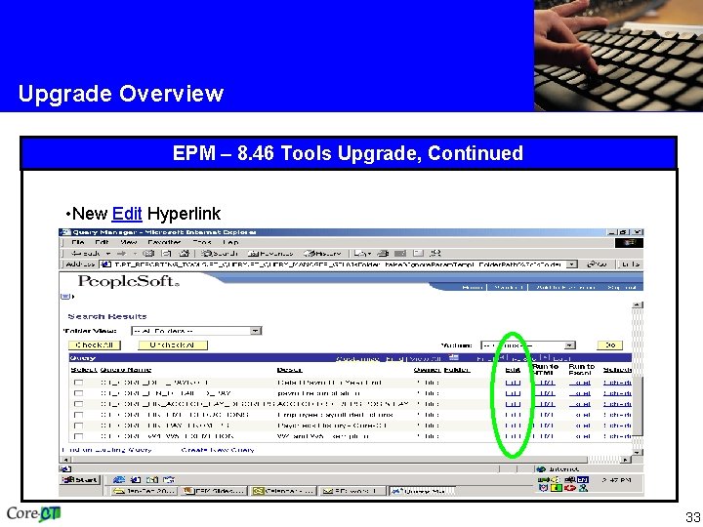Click the Links toolbar label
This screenshot has height=527, width=703.
630,264
